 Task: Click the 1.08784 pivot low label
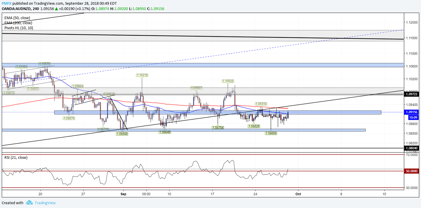(218, 128)
